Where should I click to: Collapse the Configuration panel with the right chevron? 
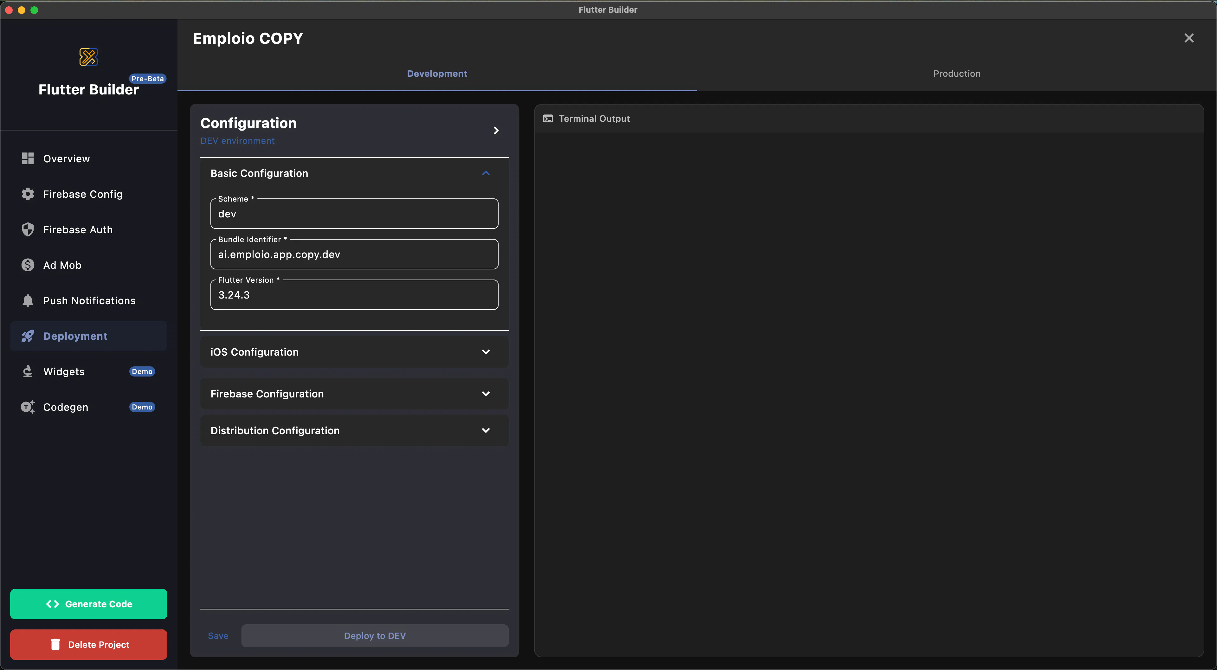coord(496,130)
